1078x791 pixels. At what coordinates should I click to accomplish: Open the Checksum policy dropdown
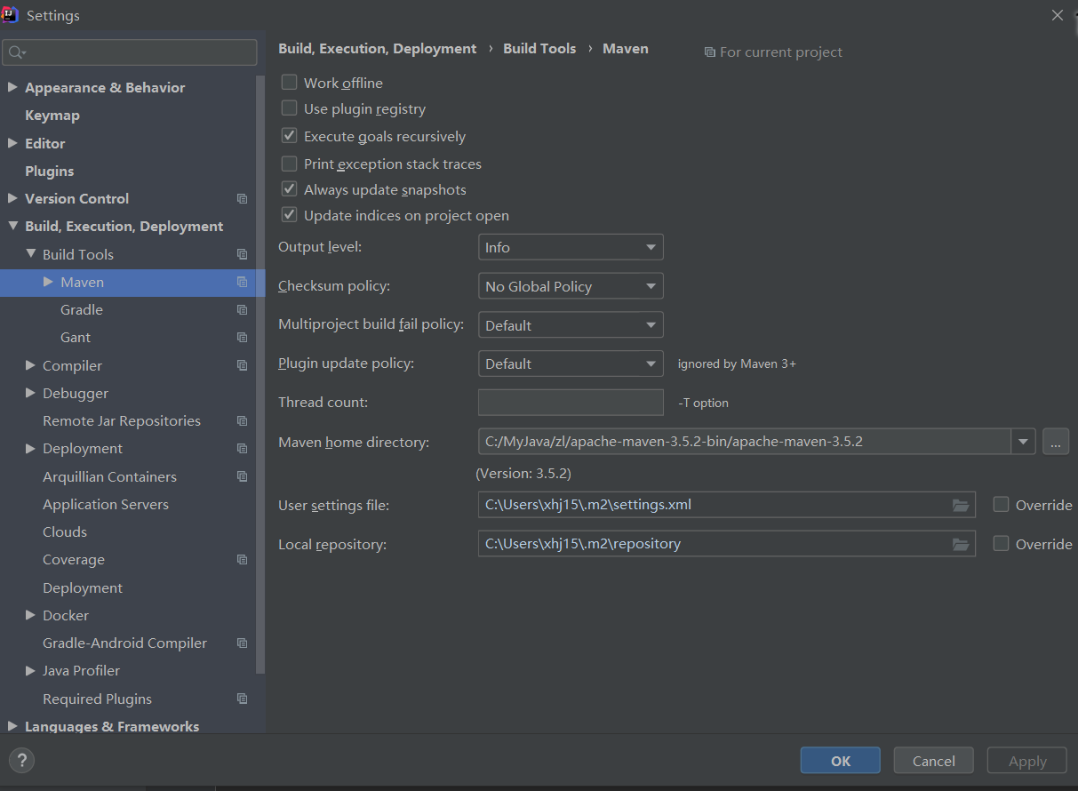coord(571,286)
